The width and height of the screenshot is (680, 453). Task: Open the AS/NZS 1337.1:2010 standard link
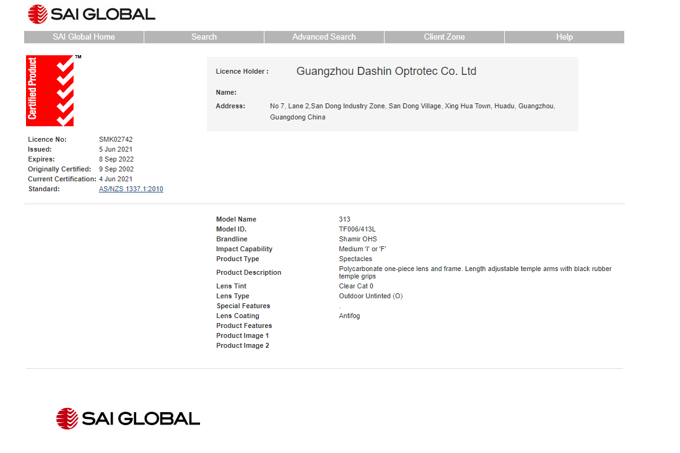coord(131,189)
